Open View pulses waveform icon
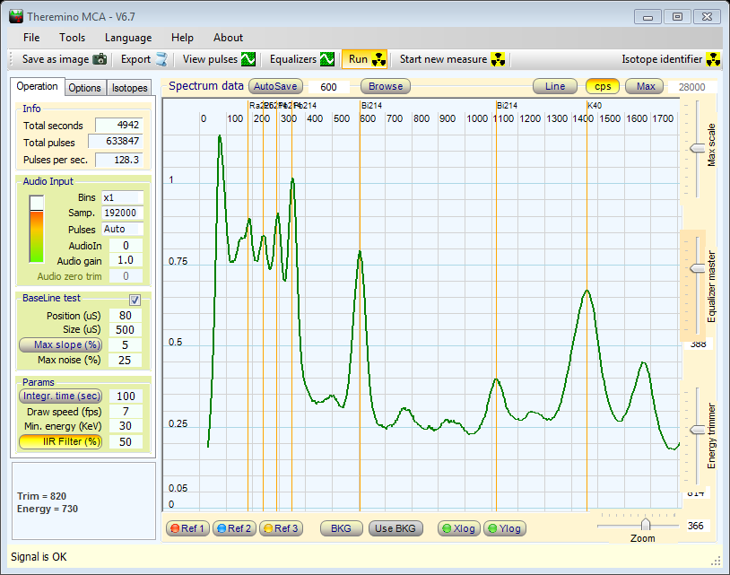 pos(249,59)
